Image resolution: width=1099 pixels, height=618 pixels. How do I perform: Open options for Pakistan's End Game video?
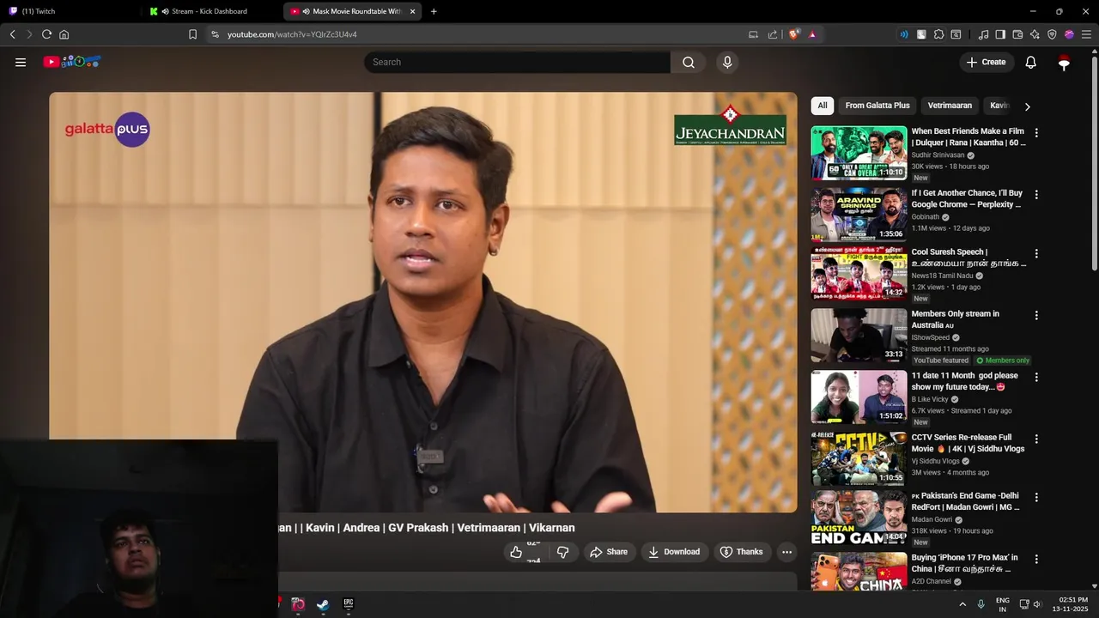pyautogui.click(x=1036, y=497)
